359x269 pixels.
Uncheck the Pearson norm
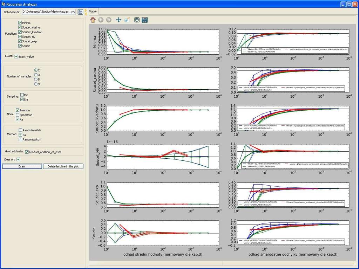[18, 110]
